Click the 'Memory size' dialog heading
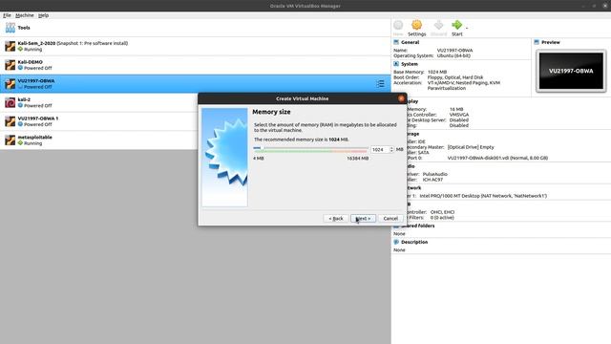Screen dimensions: 611x344 [x=271, y=112]
